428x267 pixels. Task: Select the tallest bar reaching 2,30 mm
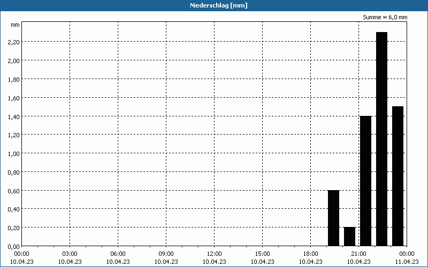click(x=381, y=139)
